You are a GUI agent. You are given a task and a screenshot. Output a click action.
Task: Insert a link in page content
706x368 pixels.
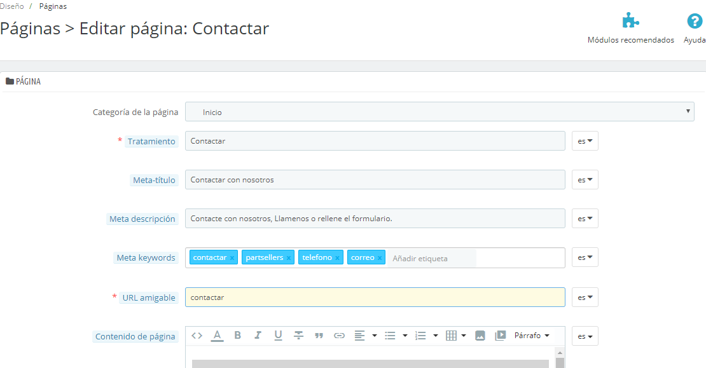(x=339, y=336)
